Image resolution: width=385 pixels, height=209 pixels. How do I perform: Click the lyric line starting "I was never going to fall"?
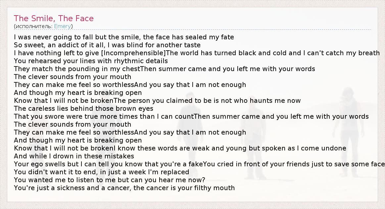[x=124, y=37]
